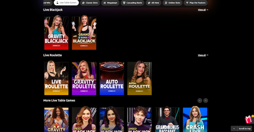Open Royal Roulette game
The image size is (254, 132).
pos(139,79)
